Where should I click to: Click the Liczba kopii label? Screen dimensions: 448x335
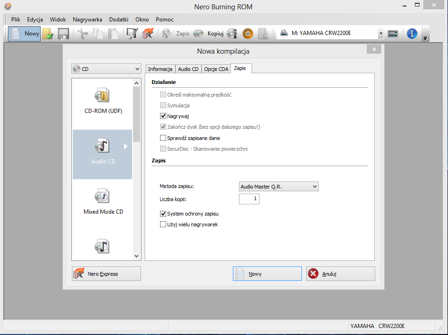[x=173, y=199]
